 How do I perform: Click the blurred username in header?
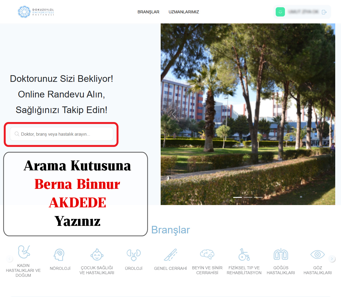(x=303, y=12)
